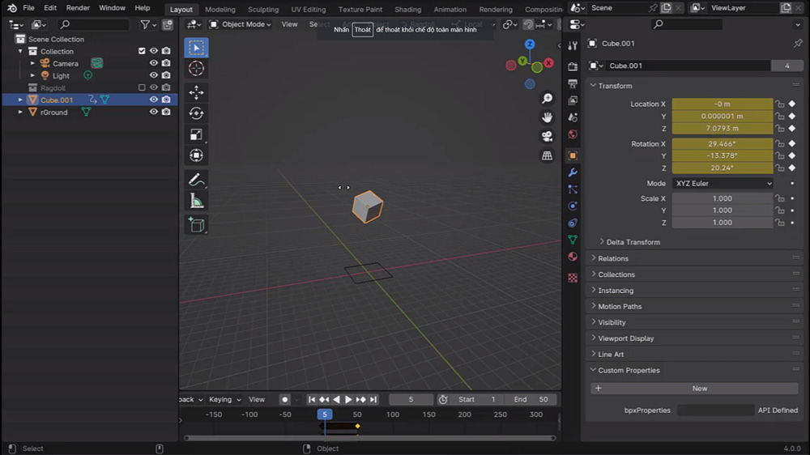Open the rotation Mode XYZ Euler dropdown
This screenshot has height=455, width=810.
[723, 184]
